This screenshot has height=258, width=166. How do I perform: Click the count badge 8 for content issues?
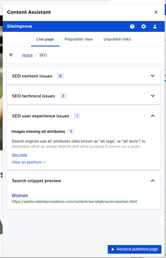[60, 76]
